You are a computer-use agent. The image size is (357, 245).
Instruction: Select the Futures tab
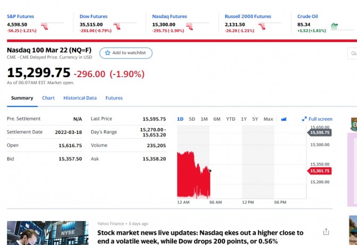tap(114, 98)
